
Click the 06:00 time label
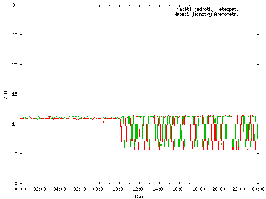click(79, 189)
